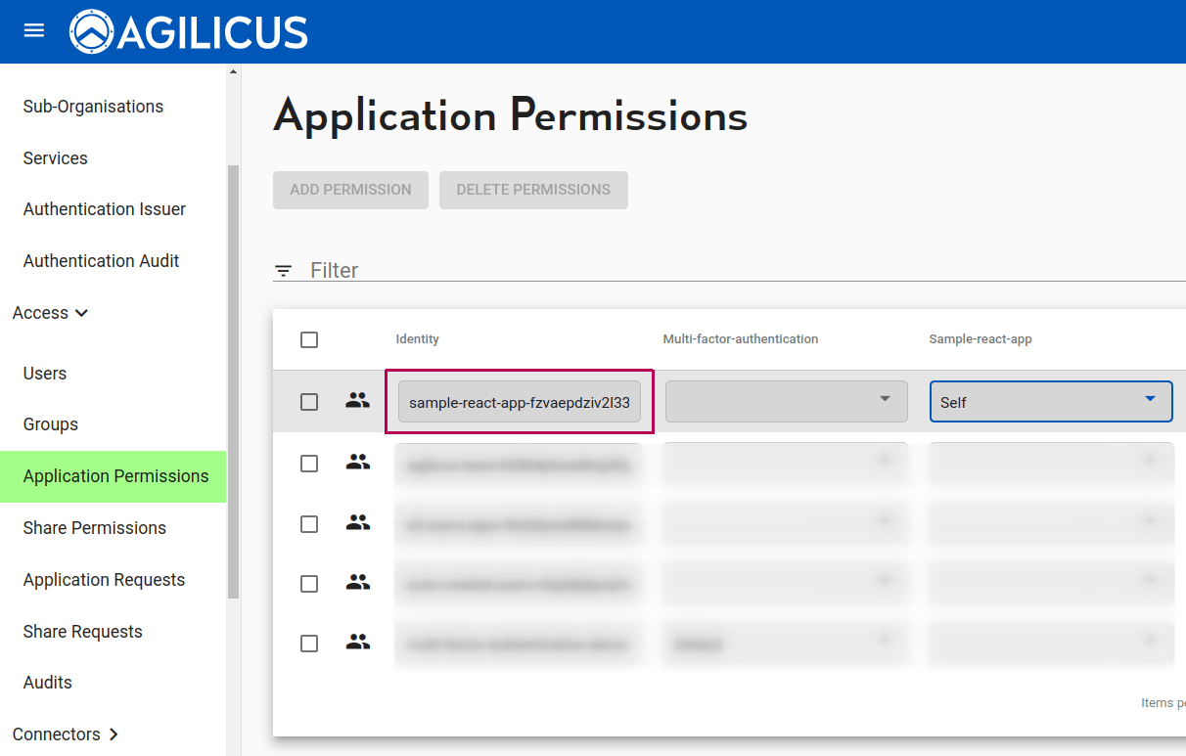Click group icon in sample-react-app row
Image resolution: width=1186 pixels, height=756 pixels.
358,401
